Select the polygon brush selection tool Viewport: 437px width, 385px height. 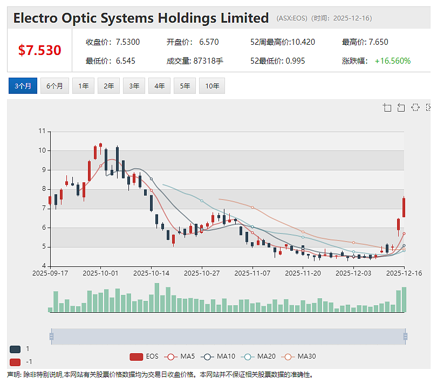coord(415,107)
